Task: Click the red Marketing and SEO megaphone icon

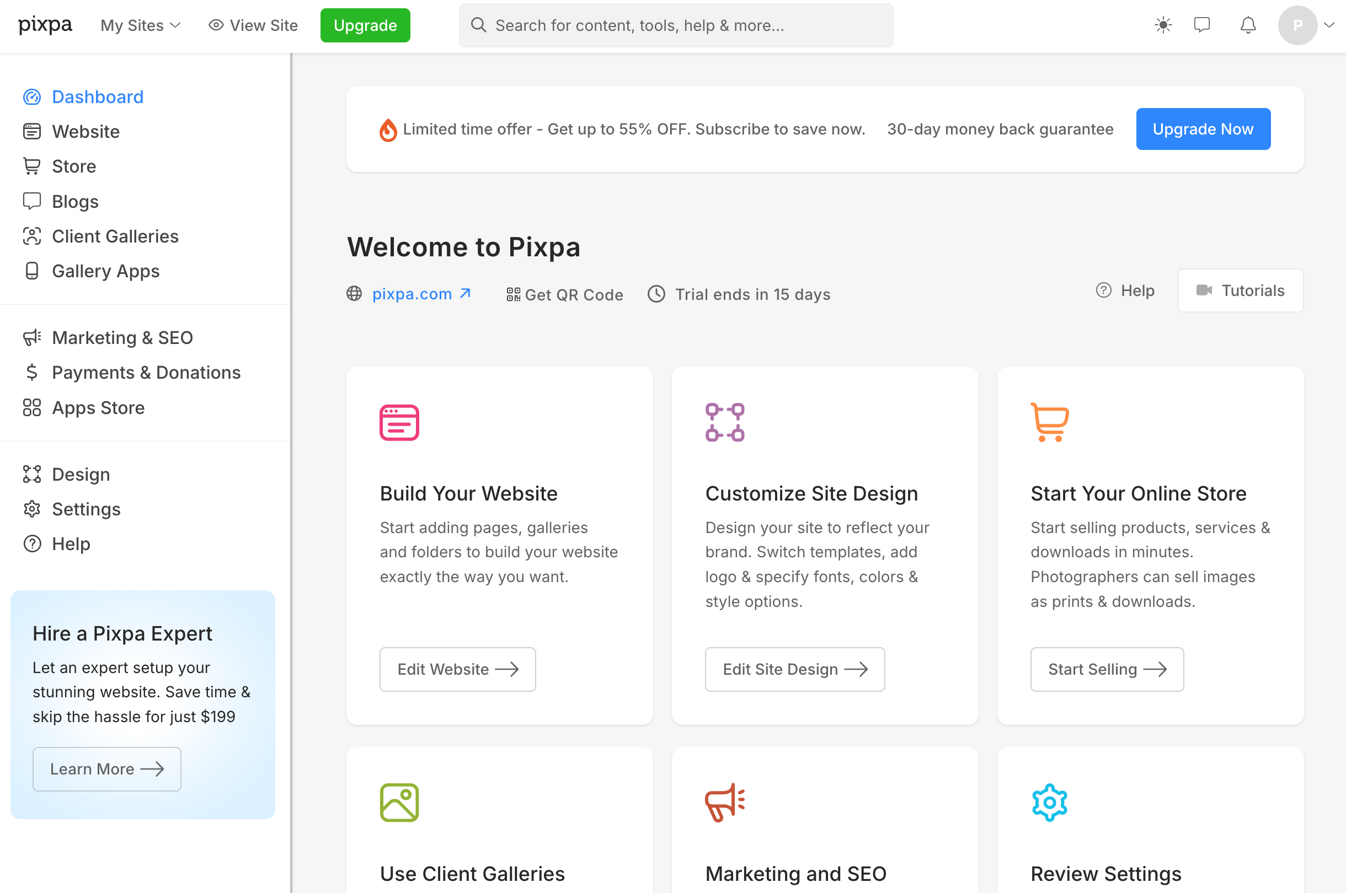Action: pos(725,803)
